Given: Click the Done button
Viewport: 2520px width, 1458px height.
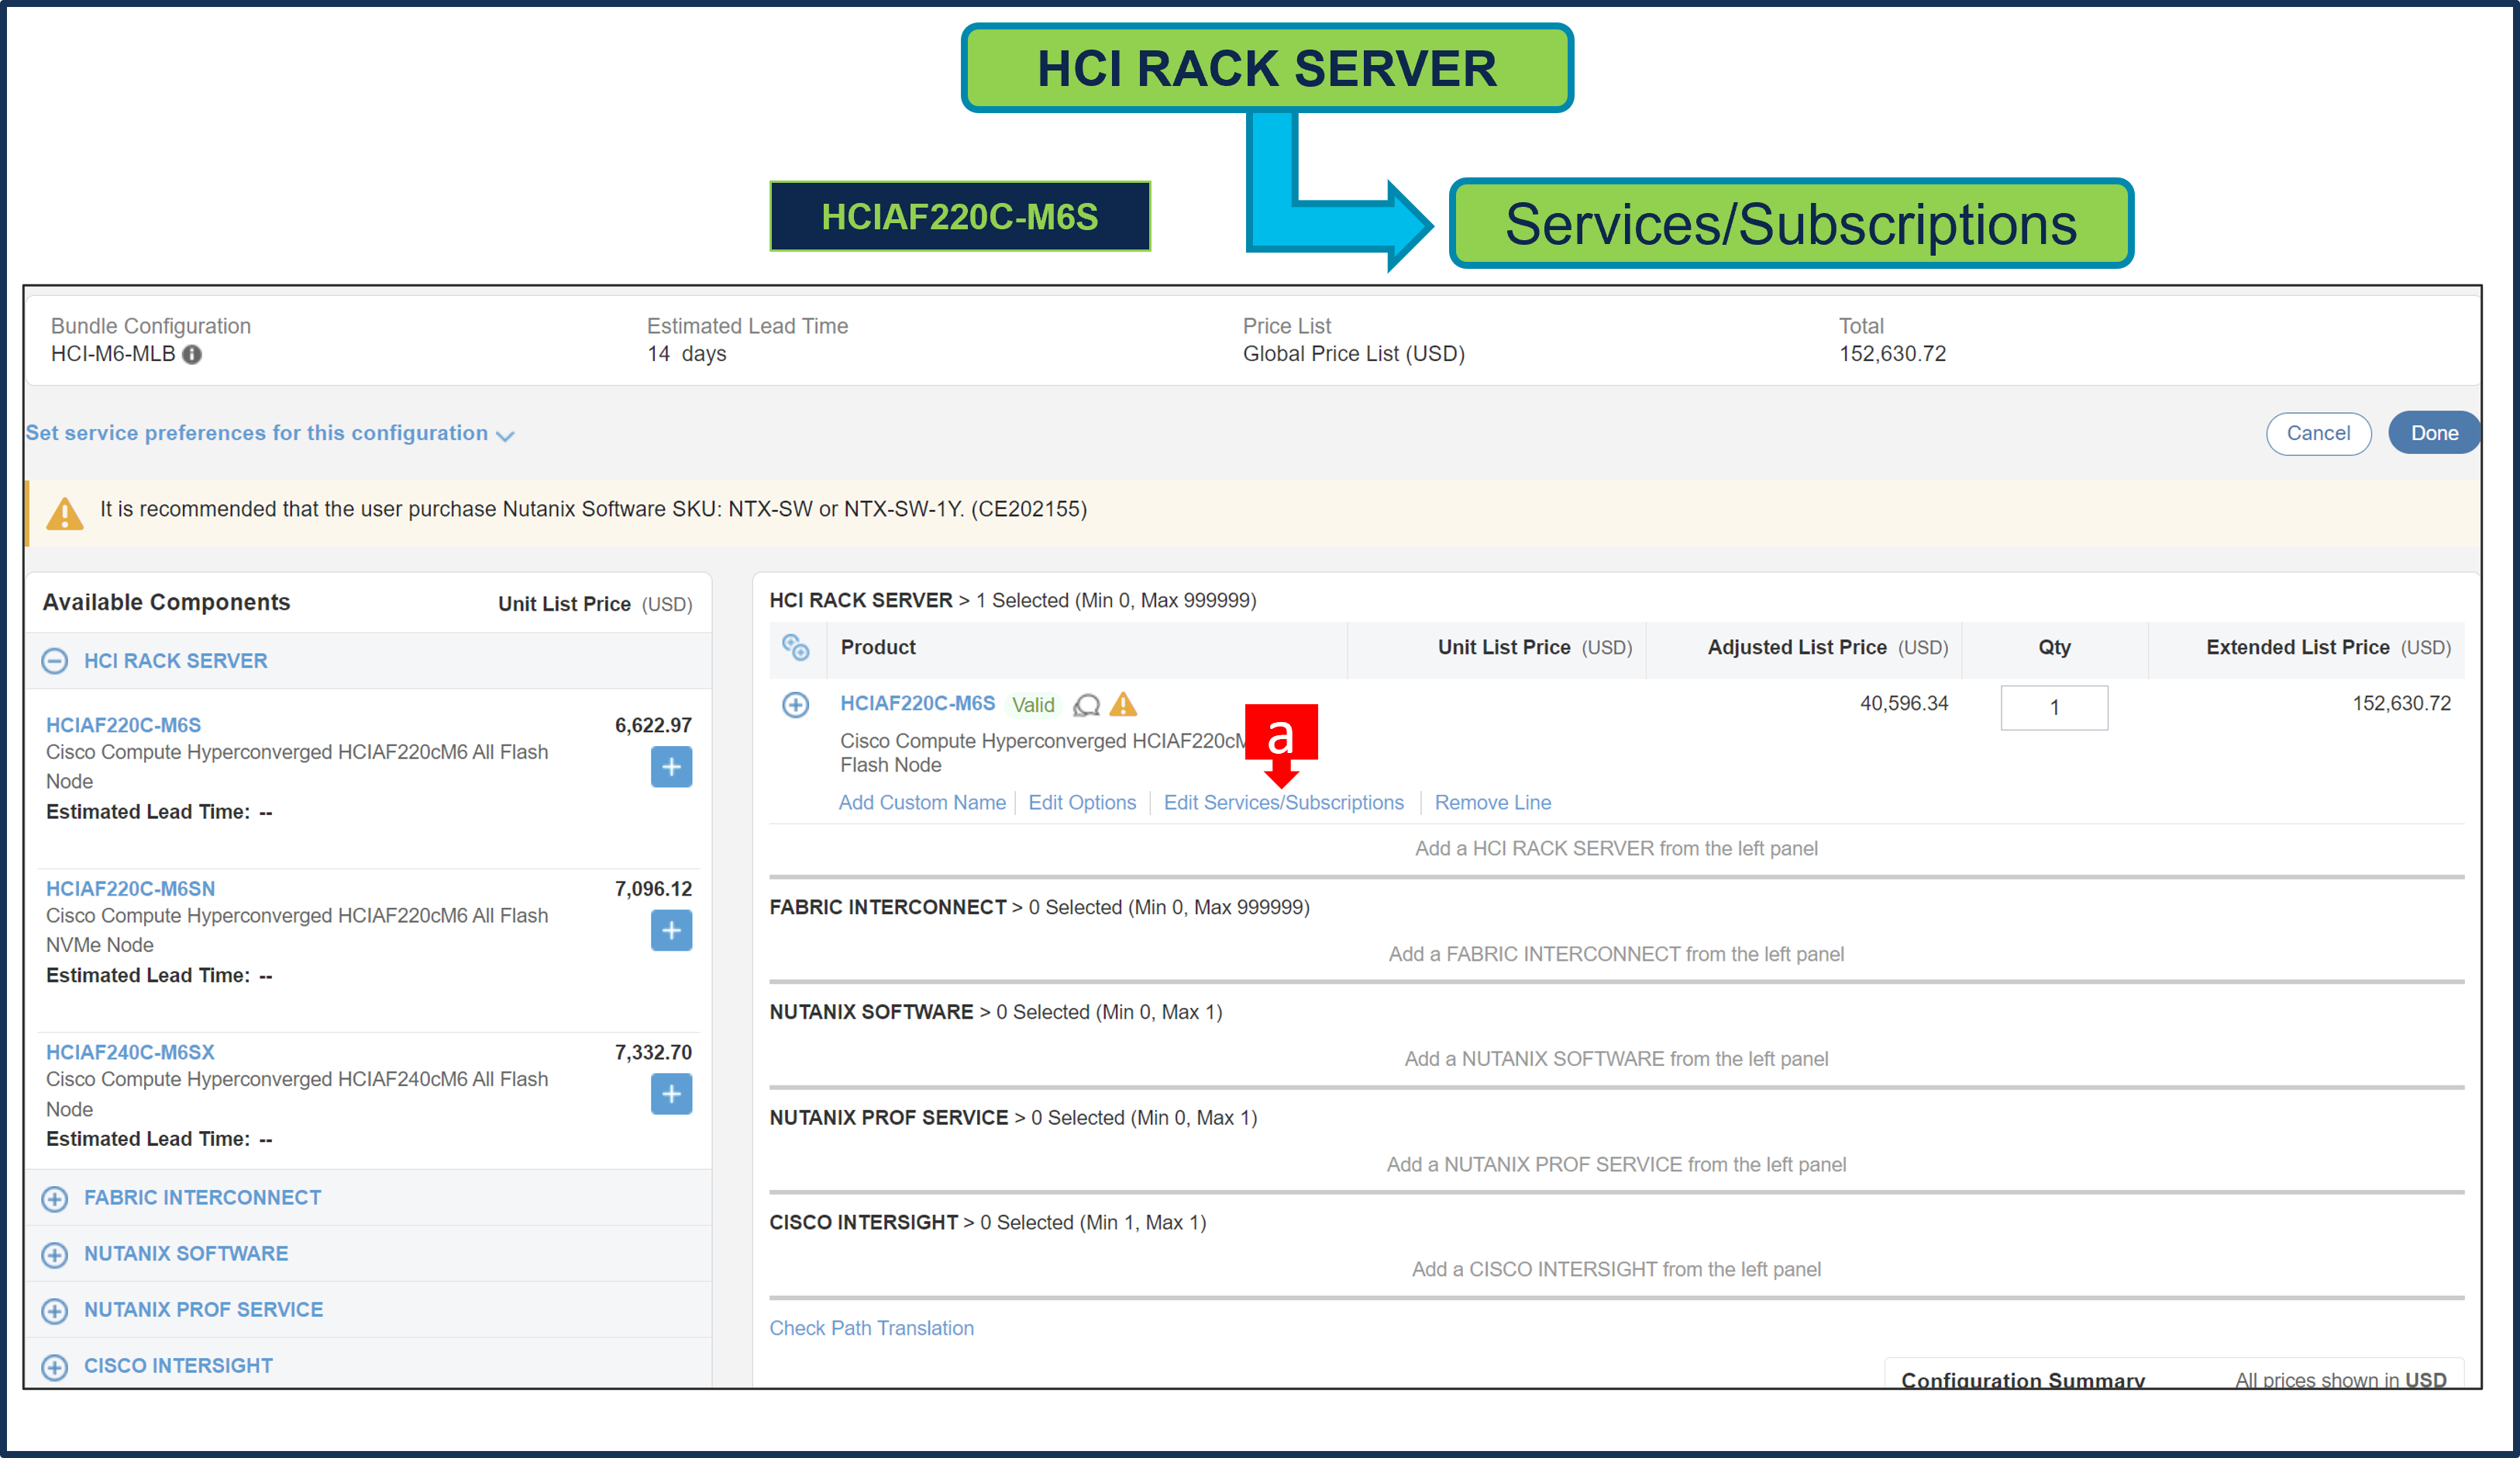Looking at the screenshot, I should pos(2433,433).
